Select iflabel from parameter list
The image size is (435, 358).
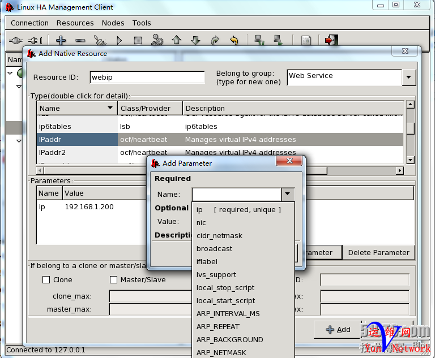coord(243,262)
